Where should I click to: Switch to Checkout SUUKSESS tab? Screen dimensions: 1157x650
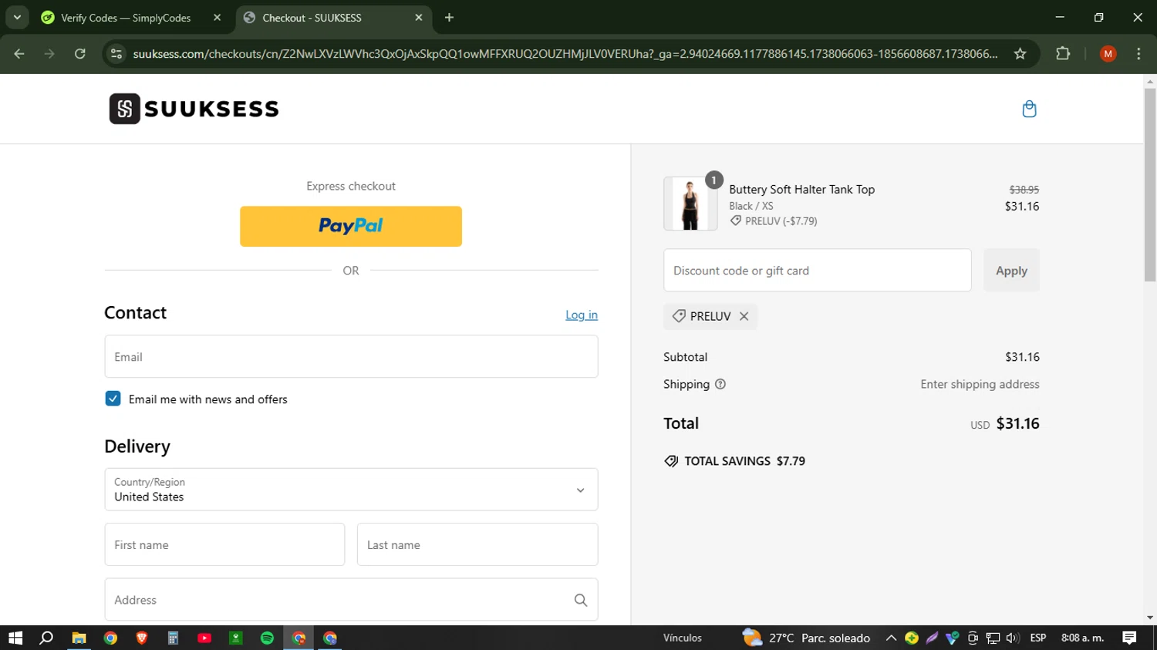tap(333, 17)
